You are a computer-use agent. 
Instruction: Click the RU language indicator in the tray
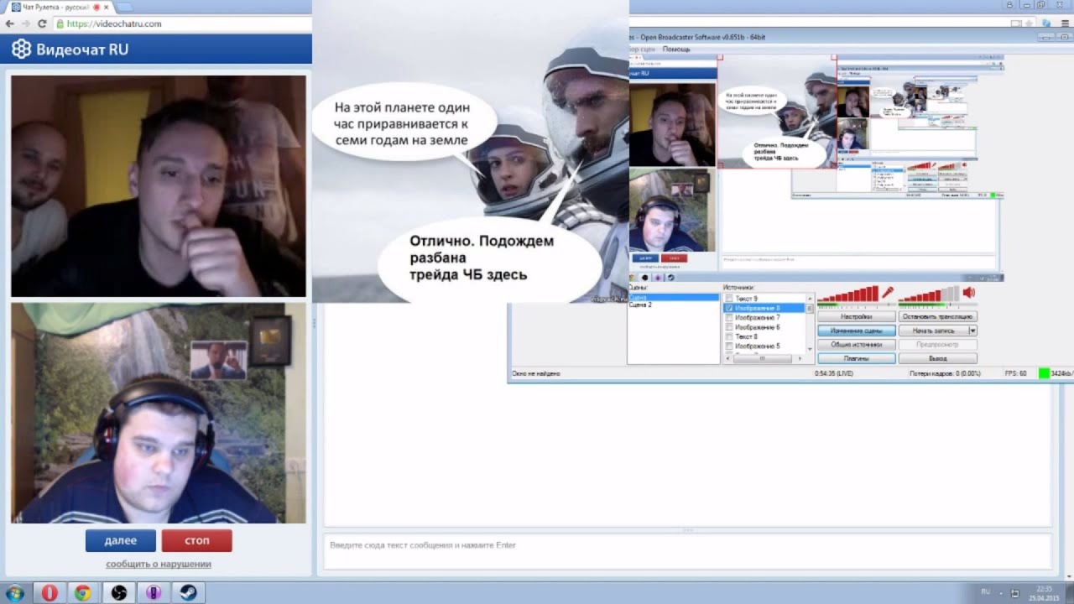pos(986,592)
